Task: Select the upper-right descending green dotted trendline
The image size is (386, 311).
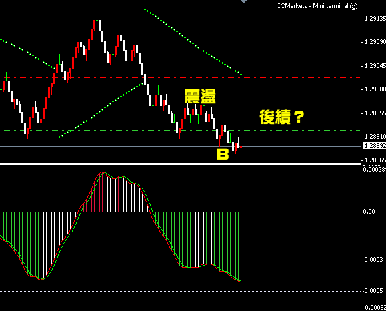Action: click(193, 42)
